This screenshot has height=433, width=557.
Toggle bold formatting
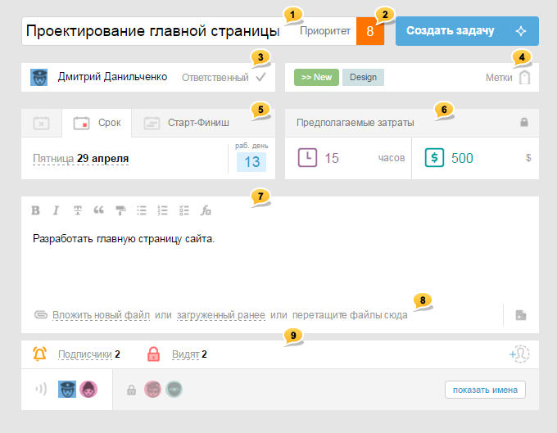click(35, 210)
